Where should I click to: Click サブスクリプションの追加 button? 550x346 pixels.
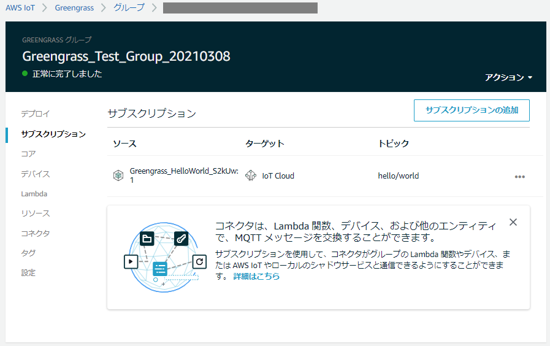tap(472, 110)
